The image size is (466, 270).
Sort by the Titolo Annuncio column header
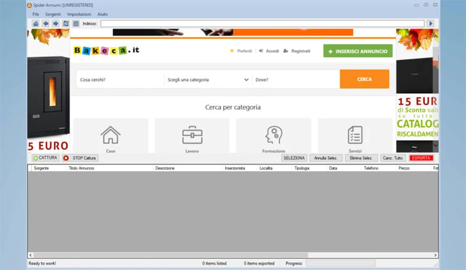109,168
